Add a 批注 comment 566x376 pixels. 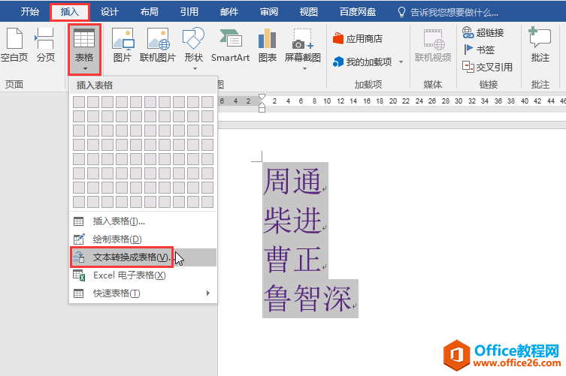pos(540,45)
